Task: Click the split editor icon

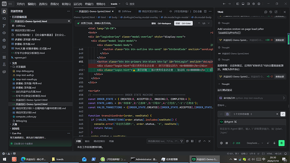Action: [x=205, y=11]
